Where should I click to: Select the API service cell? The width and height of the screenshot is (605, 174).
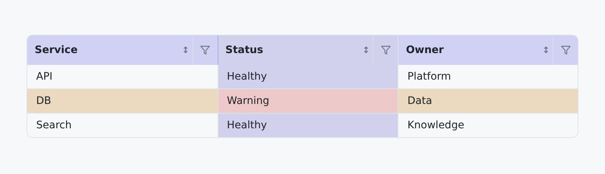coord(122,77)
